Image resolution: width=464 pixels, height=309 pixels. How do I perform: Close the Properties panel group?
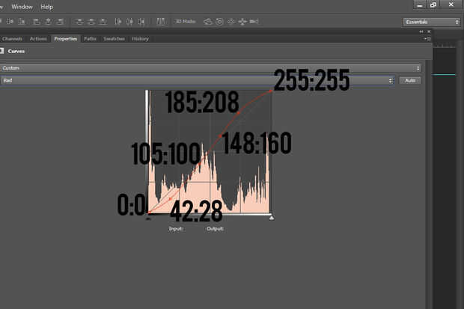point(429,31)
